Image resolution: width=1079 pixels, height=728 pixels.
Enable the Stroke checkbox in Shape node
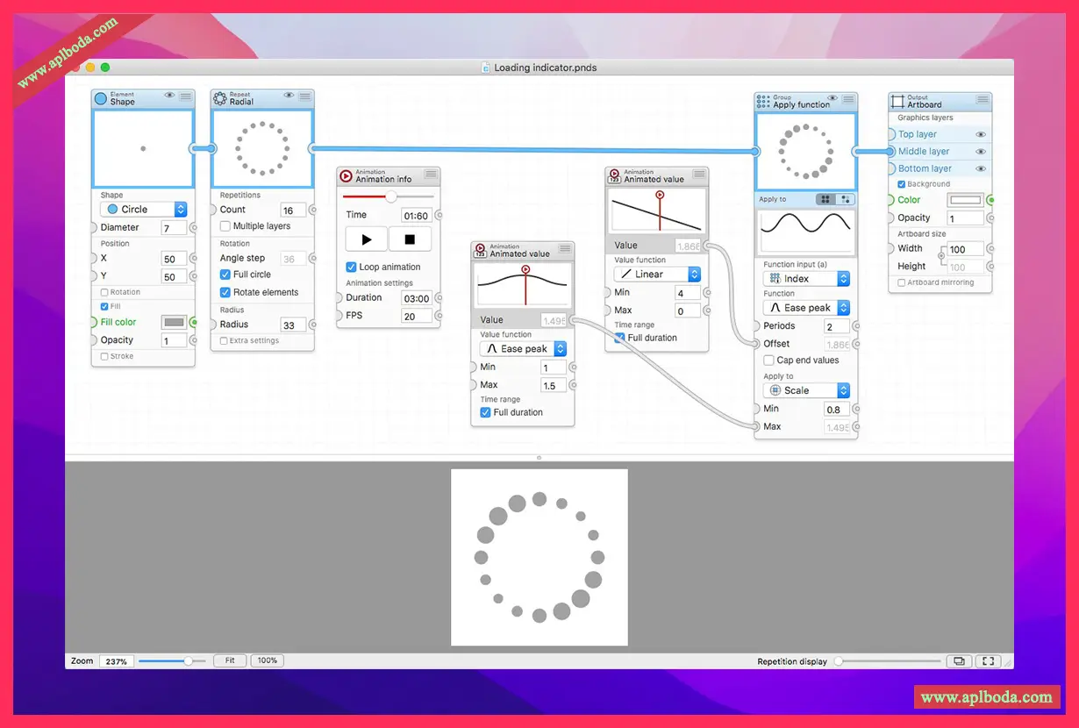point(104,356)
